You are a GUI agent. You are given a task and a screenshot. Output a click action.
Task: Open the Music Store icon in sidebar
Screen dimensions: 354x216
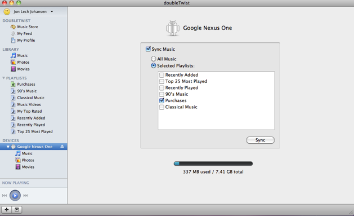(x=13, y=27)
